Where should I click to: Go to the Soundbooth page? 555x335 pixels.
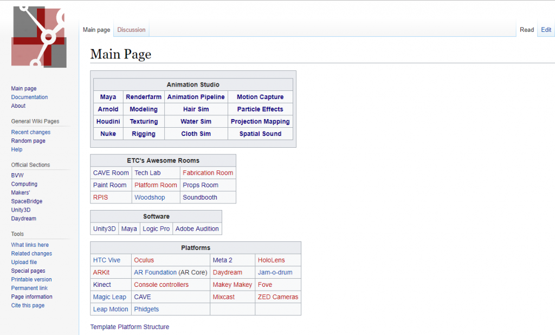coord(200,198)
